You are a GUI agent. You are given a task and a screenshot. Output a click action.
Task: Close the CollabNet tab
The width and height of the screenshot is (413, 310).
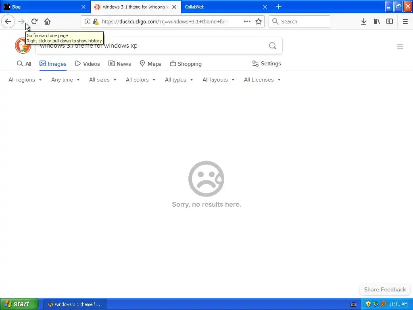(x=265, y=7)
